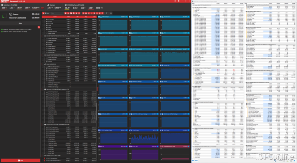Tick the Chassis Intrusion checkbox
Image resolution: width=297 pixels, height=163 pixels.
click(45, 31)
